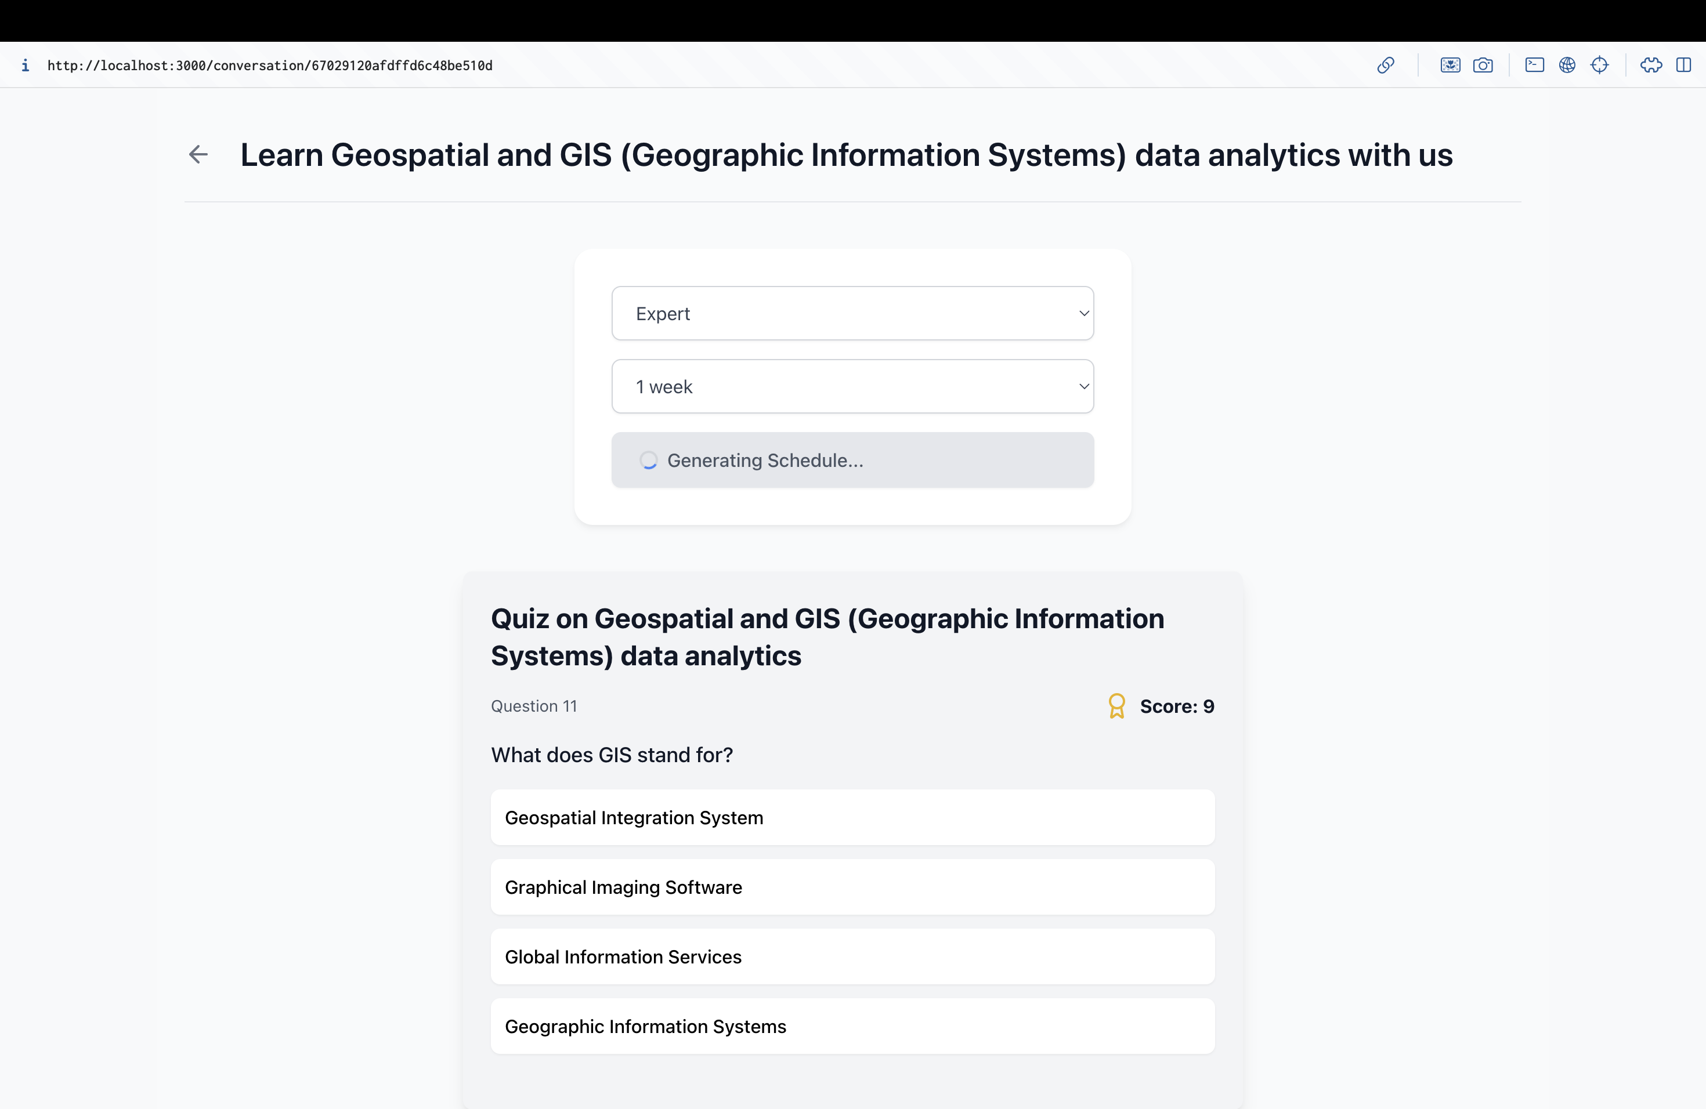The height and width of the screenshot is (1109, 1706).
Task: Toggle the split panel layout icon
Action: tap(1683, 65)
